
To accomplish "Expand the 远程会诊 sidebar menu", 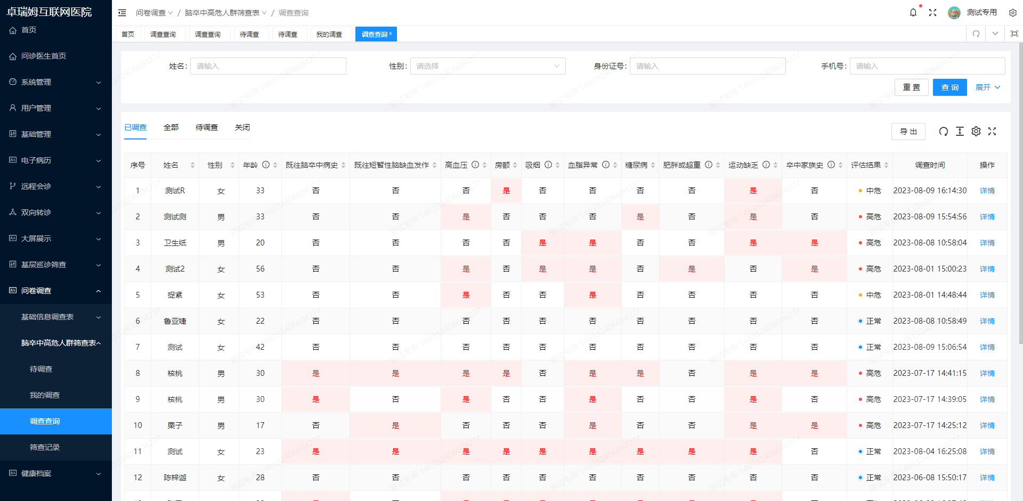I will point(56,186).
